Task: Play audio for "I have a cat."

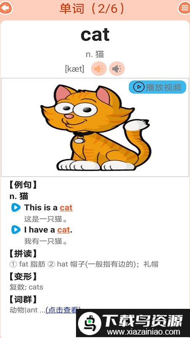Action: point(16,230)
